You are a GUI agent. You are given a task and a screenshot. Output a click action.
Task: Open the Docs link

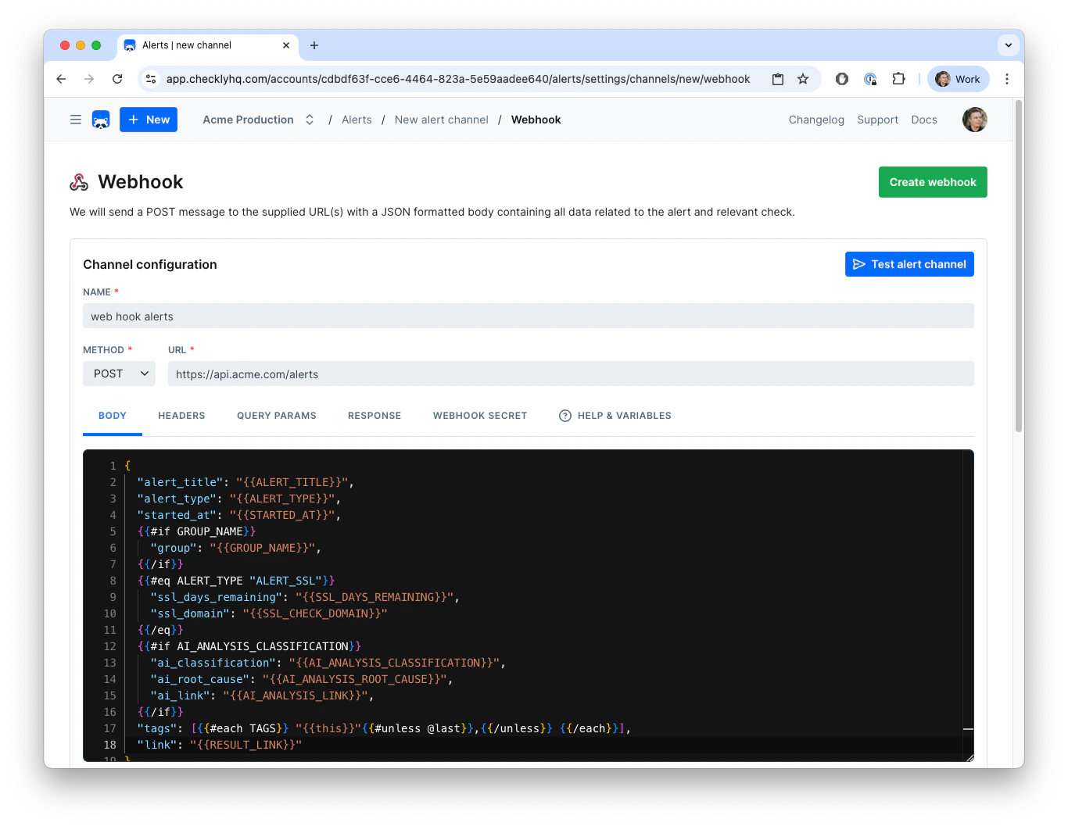tap(923, 119)
